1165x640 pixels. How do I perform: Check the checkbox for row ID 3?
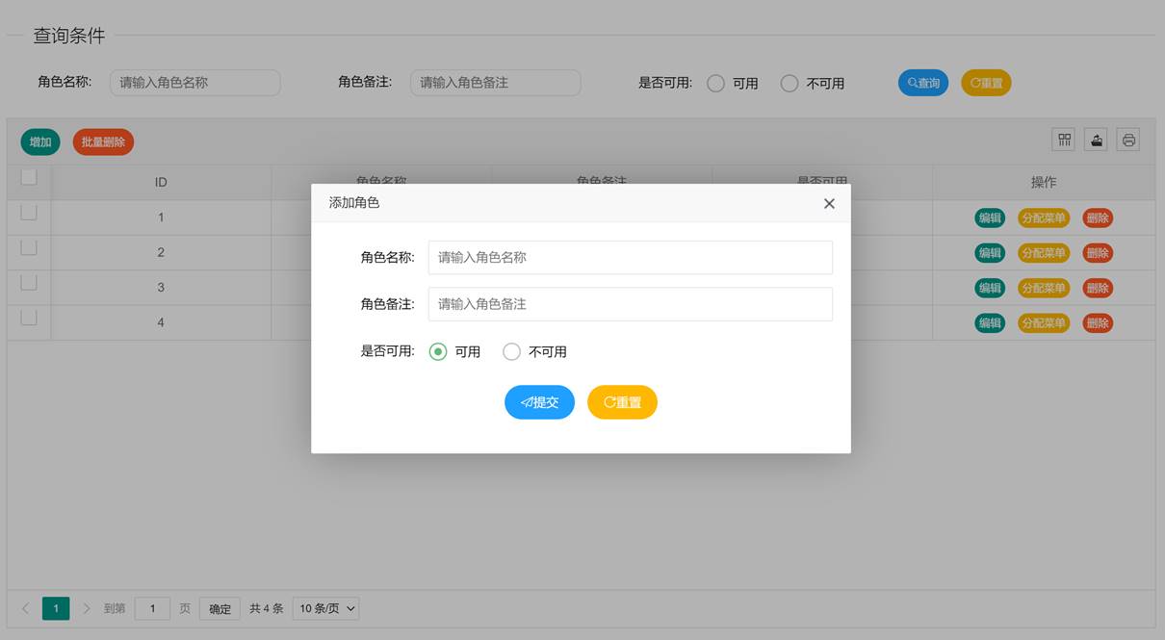29,282
